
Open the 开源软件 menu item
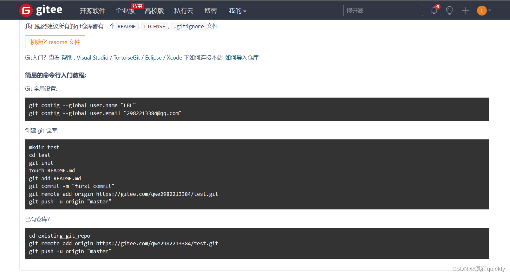(92, 11)
